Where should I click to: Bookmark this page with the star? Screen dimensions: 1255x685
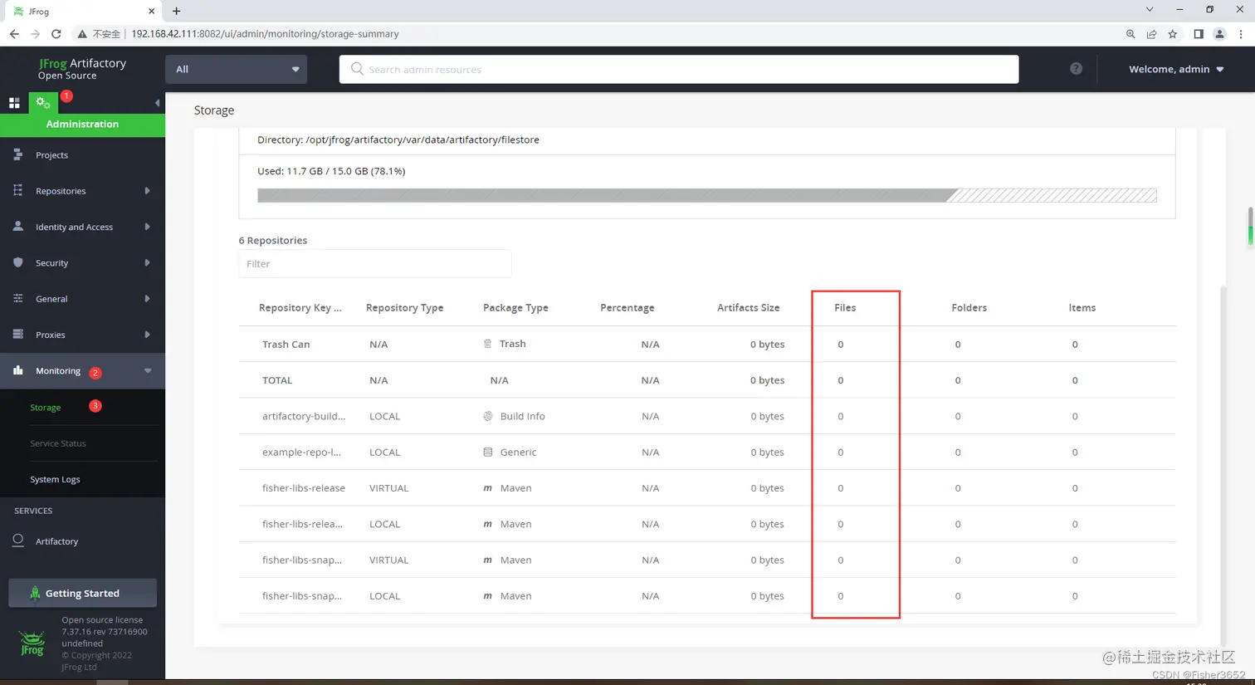point(1172,34)
